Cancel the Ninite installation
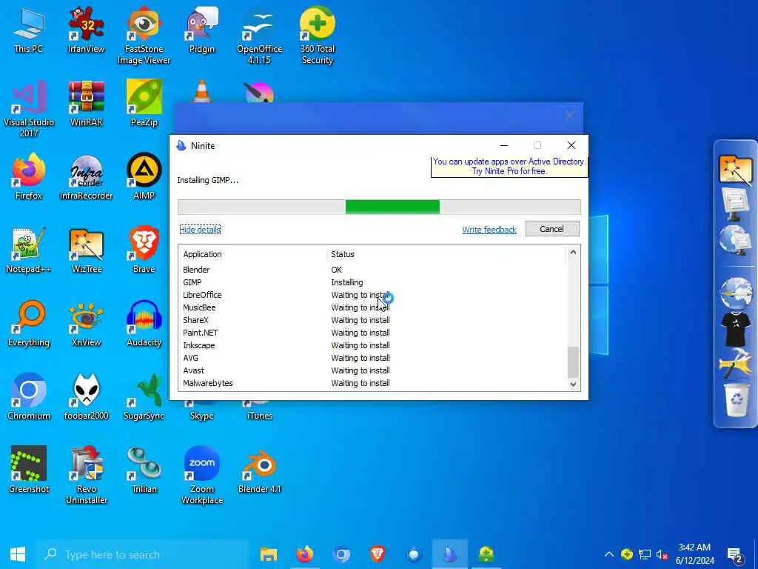The height and width of the screenshot is (569, 758). pyautogui.click(x=552, y=229)
